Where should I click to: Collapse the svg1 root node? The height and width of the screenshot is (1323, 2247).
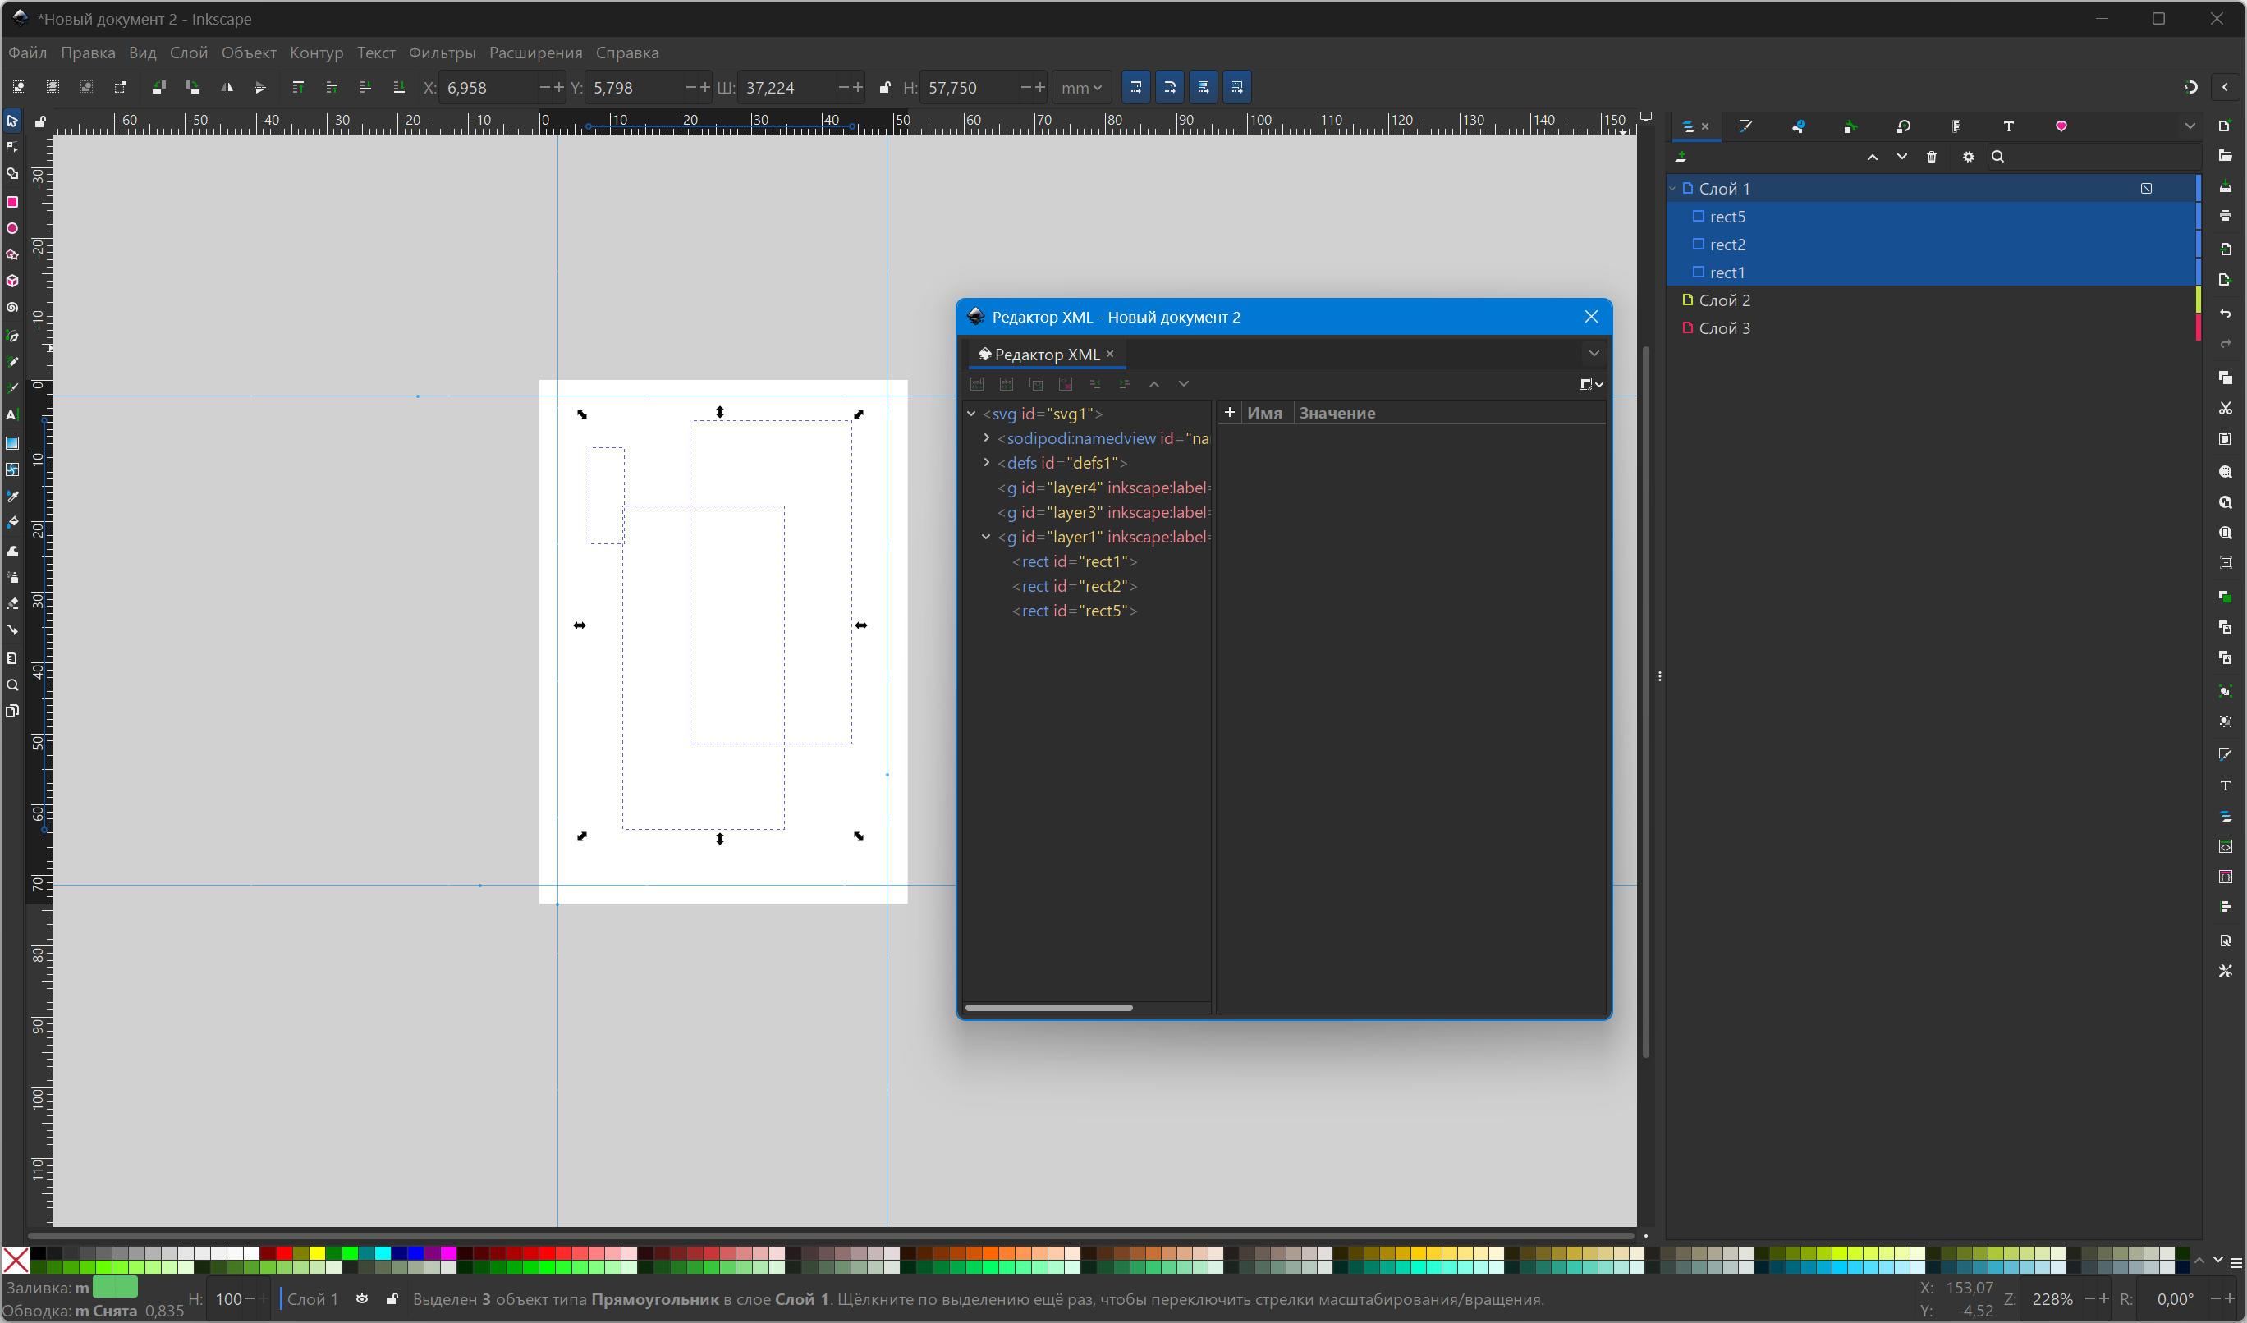pos(971,414)
